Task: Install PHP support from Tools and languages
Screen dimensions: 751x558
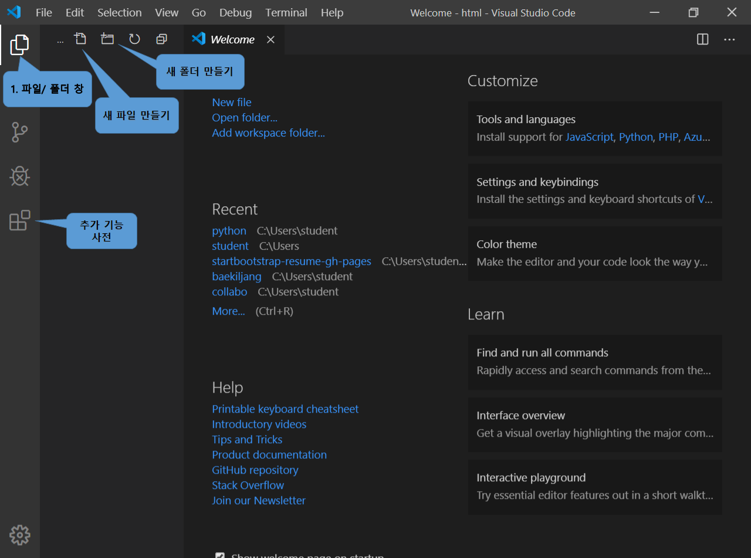Action: point(668,137)
